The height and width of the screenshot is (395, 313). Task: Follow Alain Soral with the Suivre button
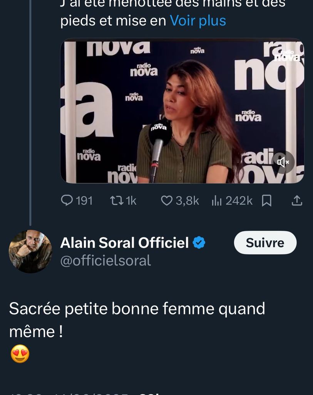point(265,243)
